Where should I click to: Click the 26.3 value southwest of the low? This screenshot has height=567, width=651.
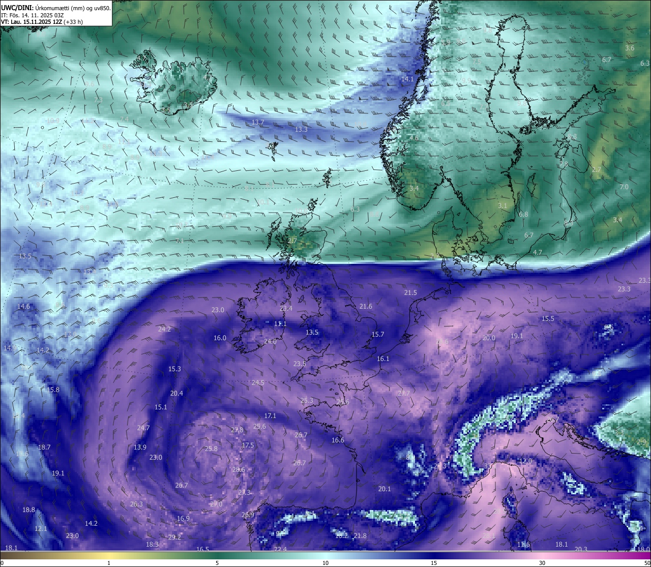click(136, 504)
